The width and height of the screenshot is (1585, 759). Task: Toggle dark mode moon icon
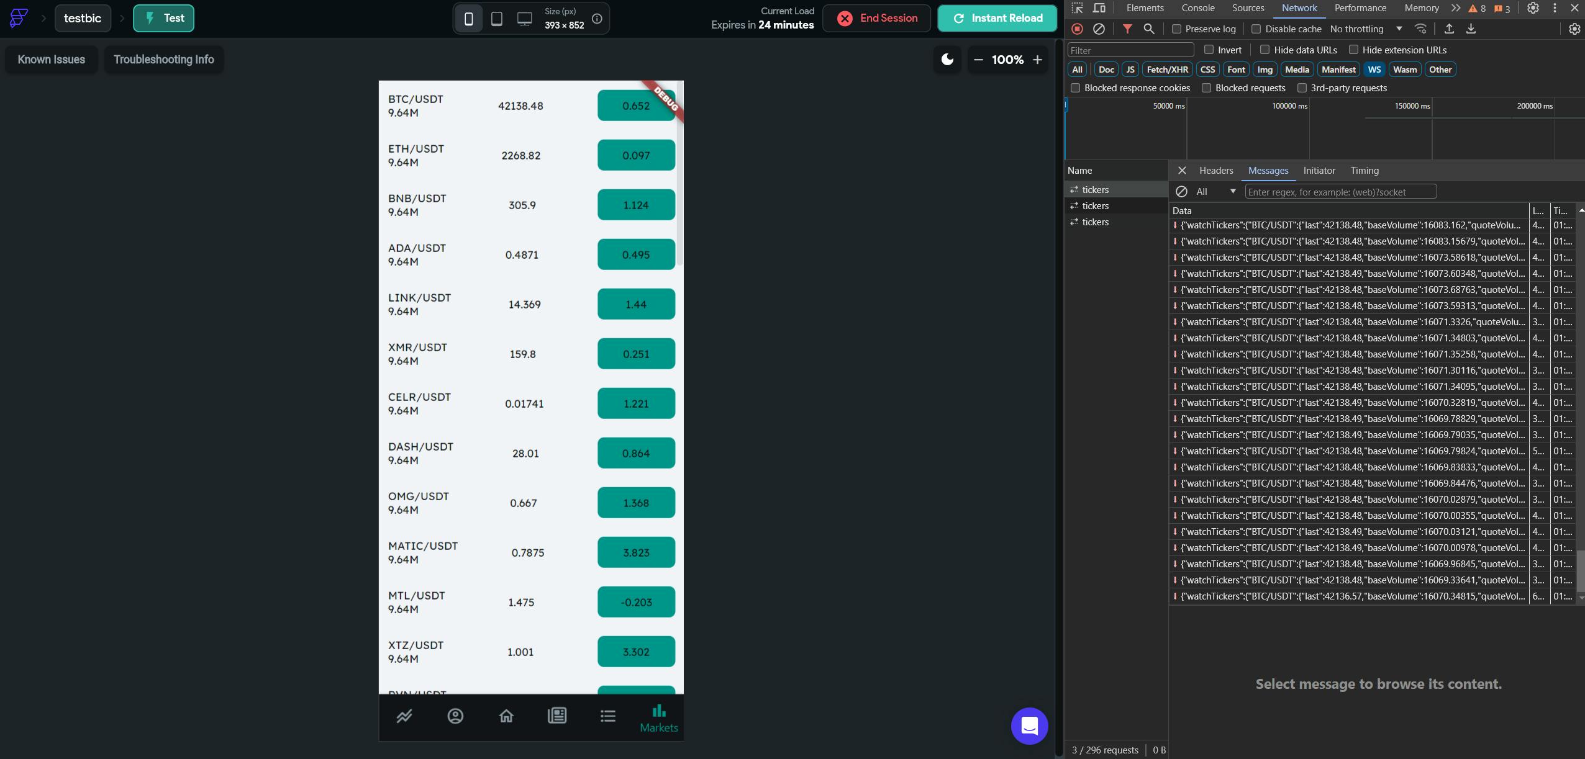point(947,60)
